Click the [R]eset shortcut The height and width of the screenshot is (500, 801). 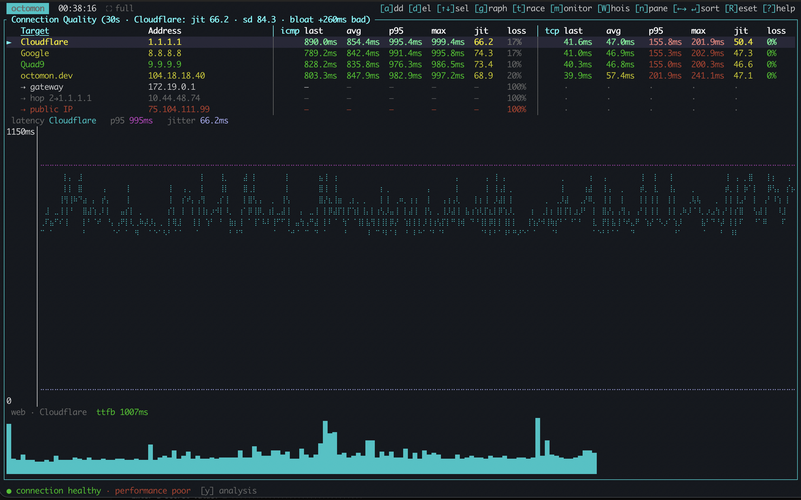(x=741, y=8)
